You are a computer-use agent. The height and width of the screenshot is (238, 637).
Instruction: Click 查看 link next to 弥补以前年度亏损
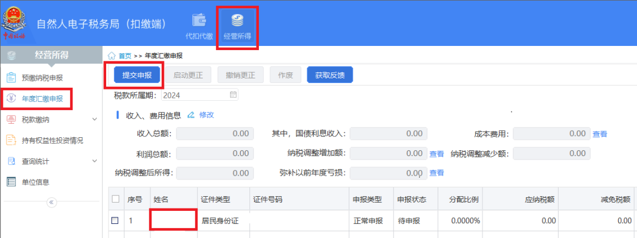(x=436, y=173)
